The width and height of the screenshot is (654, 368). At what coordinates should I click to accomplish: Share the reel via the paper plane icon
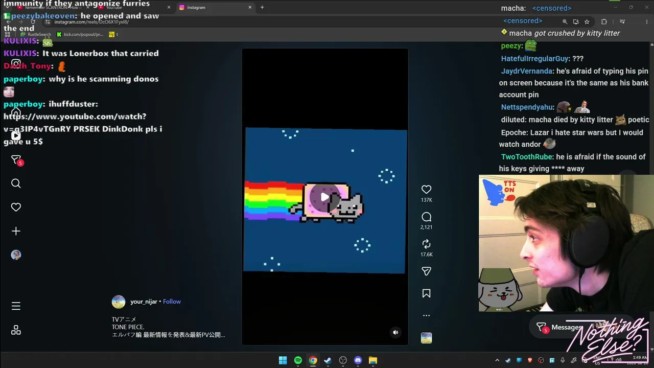coord(426,271)
